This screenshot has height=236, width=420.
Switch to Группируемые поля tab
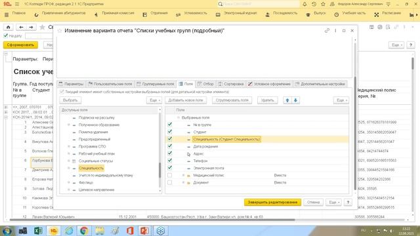(x=156, y=84)
